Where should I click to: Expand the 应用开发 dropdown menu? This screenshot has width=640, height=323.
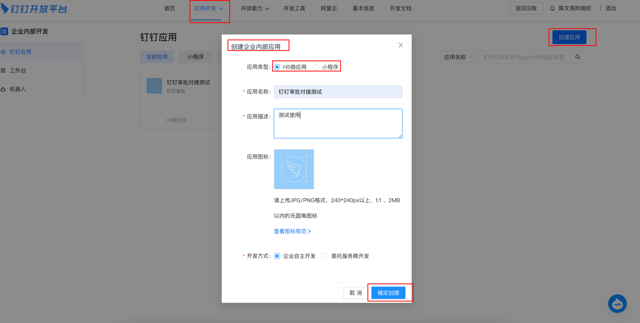point(209,8)
